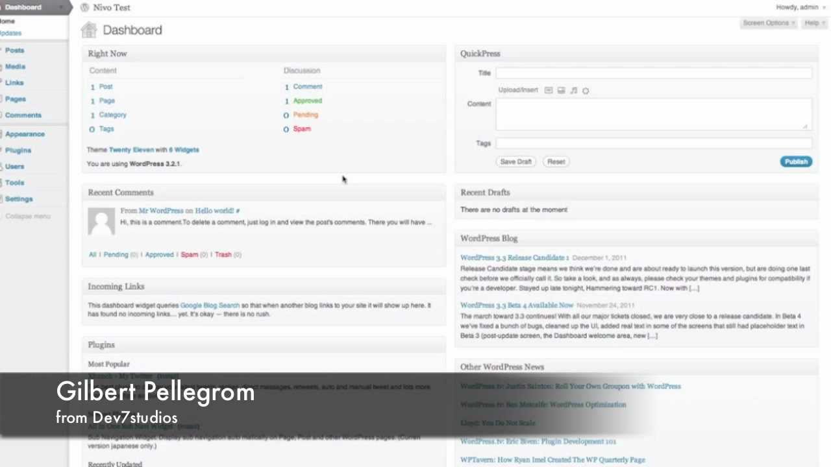The image size is (831, 467).
Task: Click Save Draft in QuickPress
Action: click(516, 162)
